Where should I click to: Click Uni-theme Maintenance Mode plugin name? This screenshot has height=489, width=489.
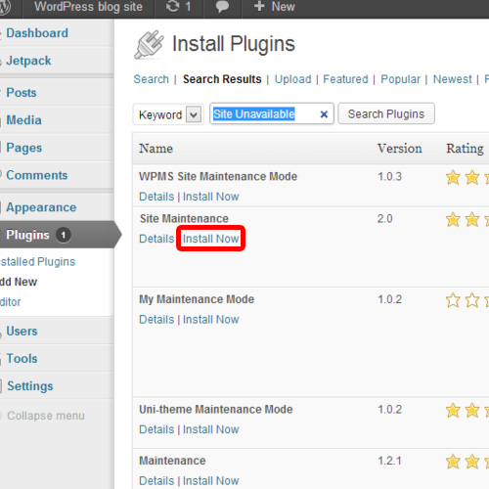[216, 409]
